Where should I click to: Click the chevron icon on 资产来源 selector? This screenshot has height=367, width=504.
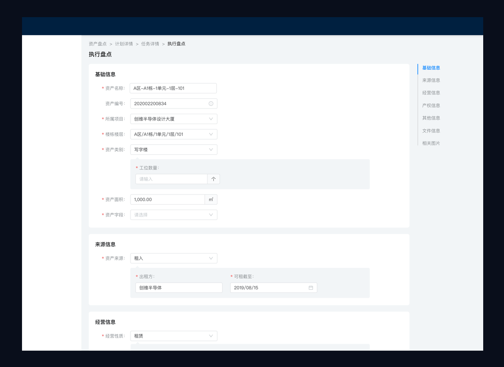point(211,258)
